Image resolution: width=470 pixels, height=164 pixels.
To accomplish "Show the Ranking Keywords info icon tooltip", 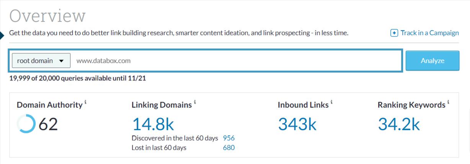I will pos(448,102).
